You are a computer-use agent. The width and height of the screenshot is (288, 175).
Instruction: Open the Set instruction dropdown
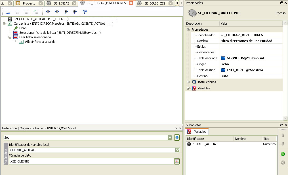tap(170, 138)
